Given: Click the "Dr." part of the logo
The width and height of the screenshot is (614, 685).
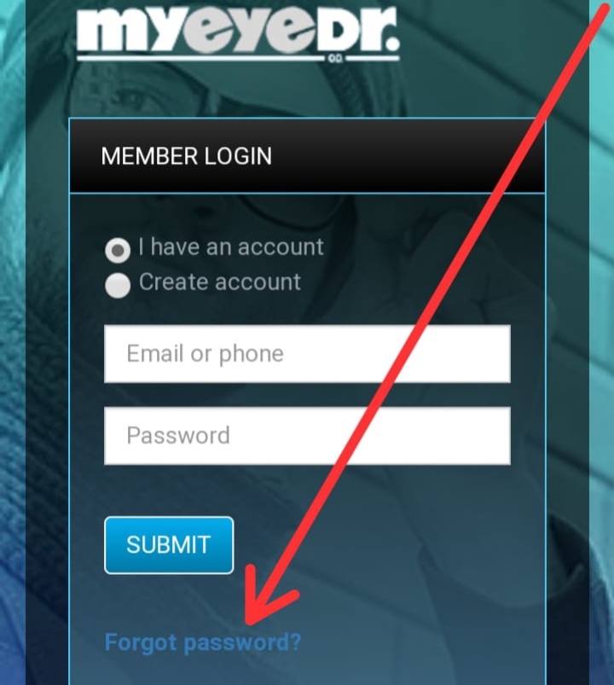Looking at the screenshot, I should [356, 29].
